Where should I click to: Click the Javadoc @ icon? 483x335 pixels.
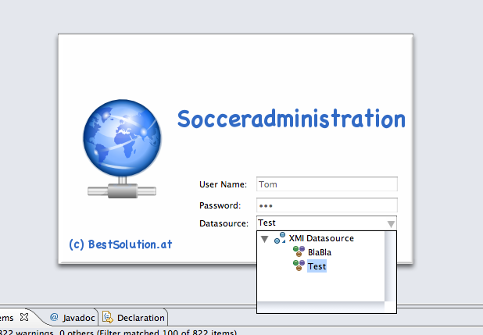tap(54, 317)
